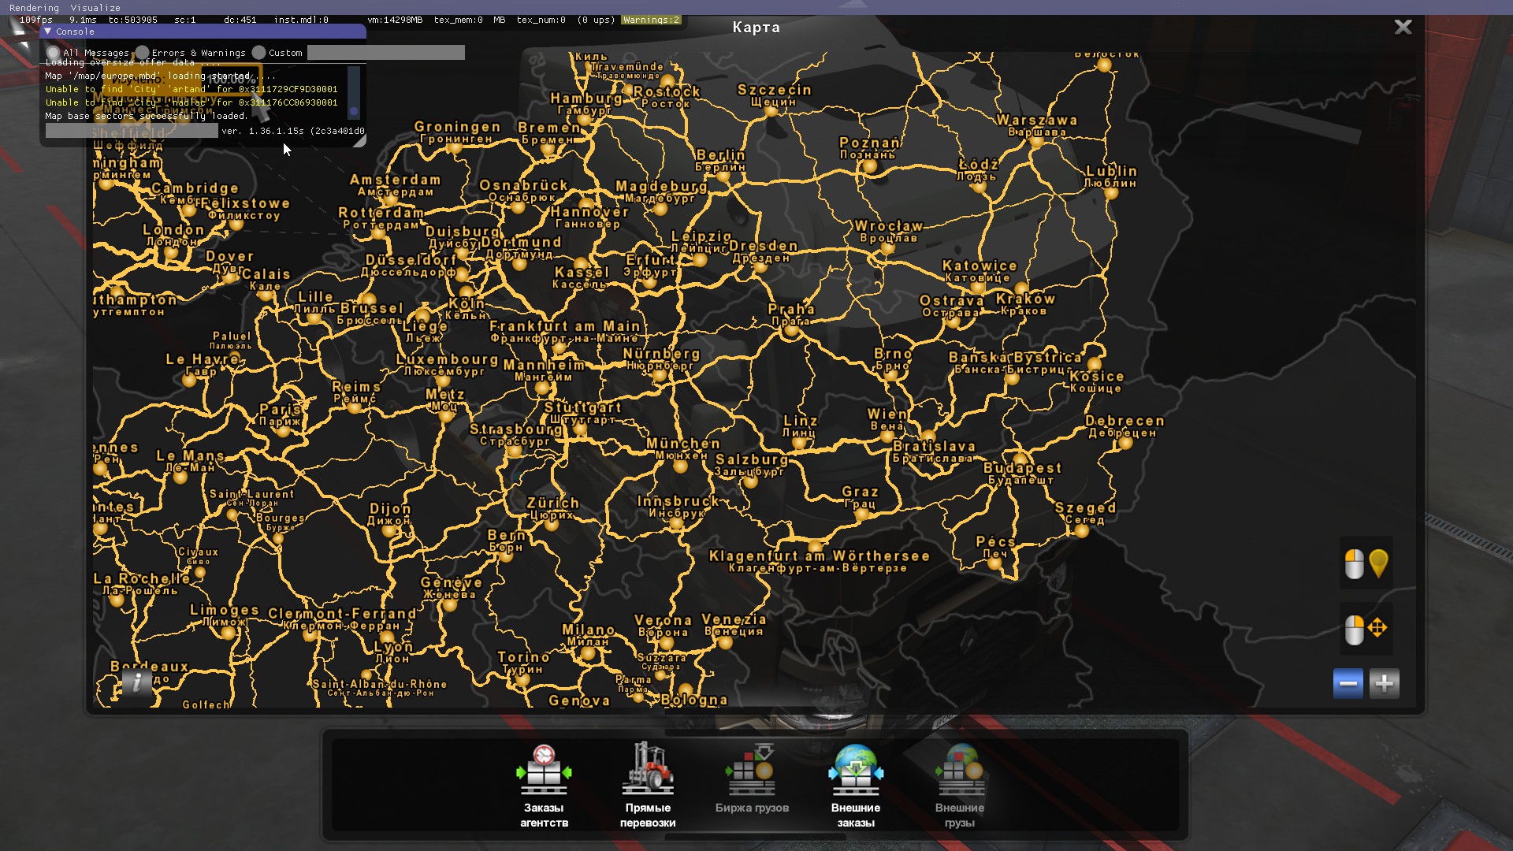Click the console resize grip corner
Viewport: 1513px width, 851px height.
[360, 141]
